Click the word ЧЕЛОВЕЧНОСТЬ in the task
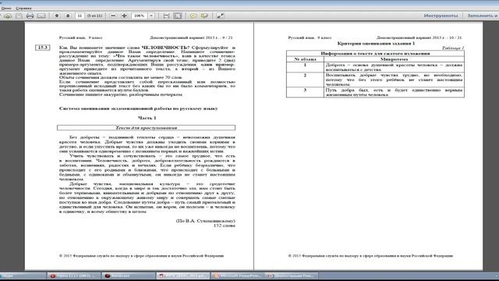Viewport: 499px width, 281px height. tap(165, 47)
